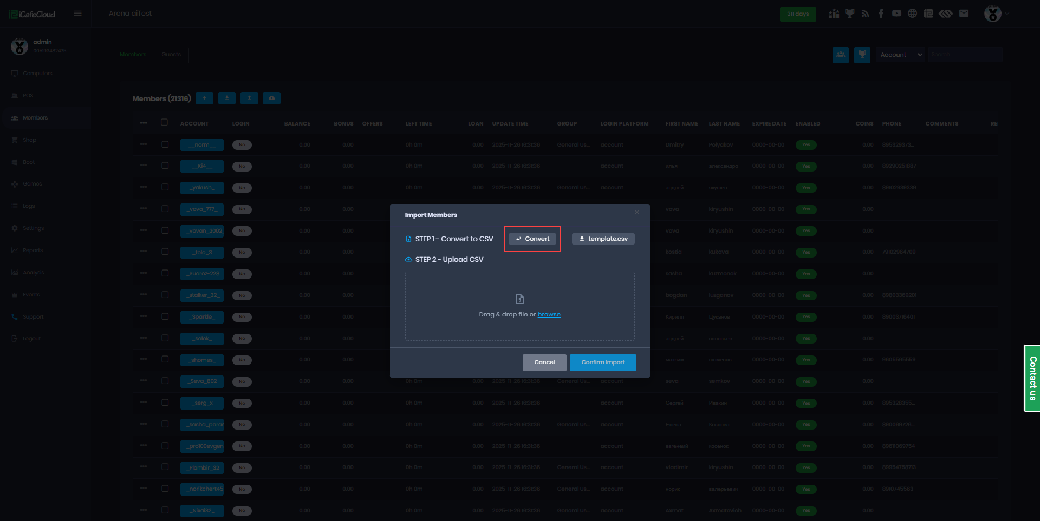The height and width of the screenshot is (521, 1040).
Task: Click the Convert button in Import Members
Action: [x=532, y=239]
